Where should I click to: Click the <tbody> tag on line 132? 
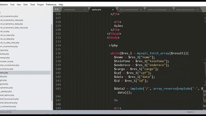coord(113,38)
